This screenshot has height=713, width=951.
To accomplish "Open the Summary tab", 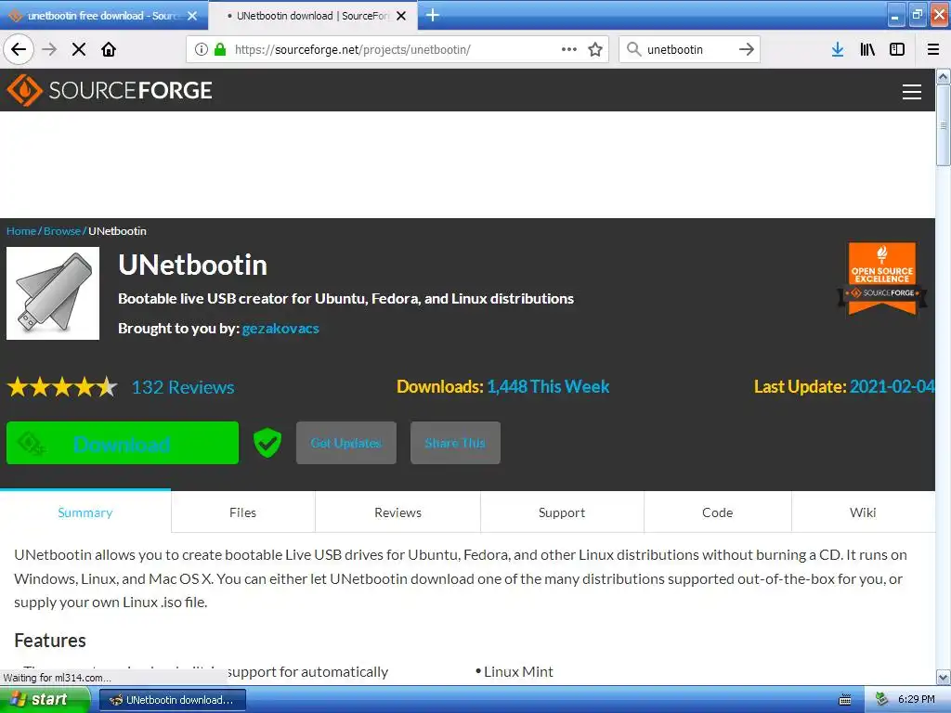I will coord(85,512).
